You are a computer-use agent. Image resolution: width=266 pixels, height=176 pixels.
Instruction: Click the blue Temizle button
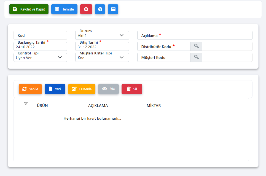click(x=64, y=9)
